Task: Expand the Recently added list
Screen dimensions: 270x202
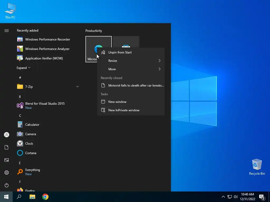Action: click(x=23, y=68)
